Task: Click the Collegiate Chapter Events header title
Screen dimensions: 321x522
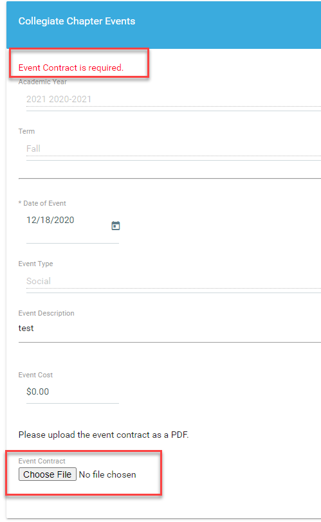Action: click(77, 21)
